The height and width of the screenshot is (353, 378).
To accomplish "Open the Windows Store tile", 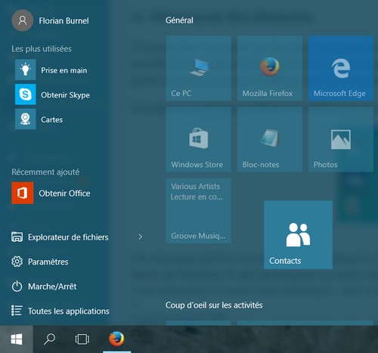I will [x=199, y=140].
